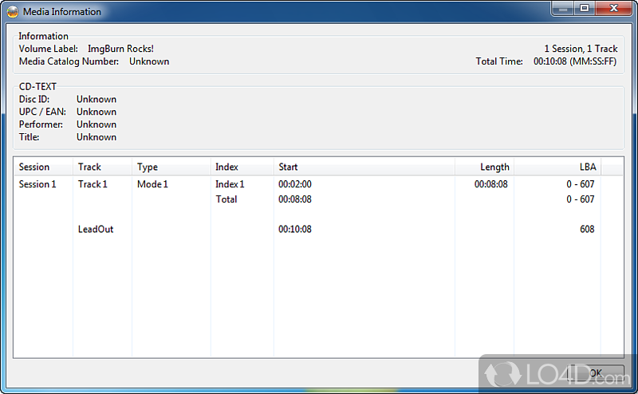Click the Media Catalog Number Unknown value
This screenshot has height=394, width=638.
[x=149, y=61]
